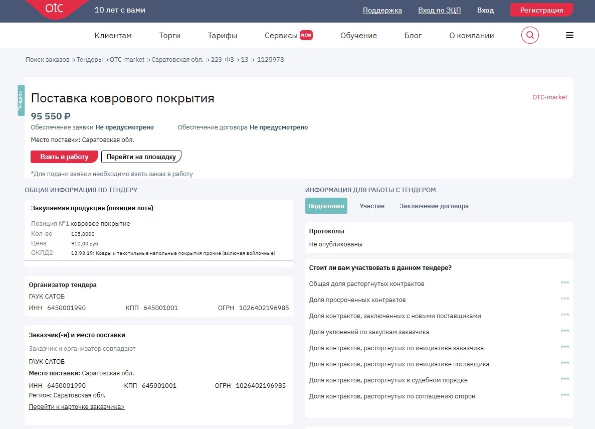Image resolution: width=595 pixels, height=429 pixels.
Task: Click Вход по ЭЦП link
Action: [439, 10]
